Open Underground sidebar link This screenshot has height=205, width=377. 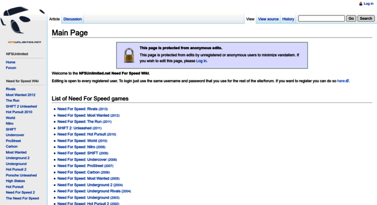(16, 164)
